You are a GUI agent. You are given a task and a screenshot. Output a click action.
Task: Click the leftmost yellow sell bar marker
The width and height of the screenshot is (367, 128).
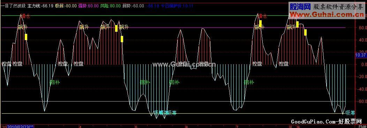(x=26, y=37)
